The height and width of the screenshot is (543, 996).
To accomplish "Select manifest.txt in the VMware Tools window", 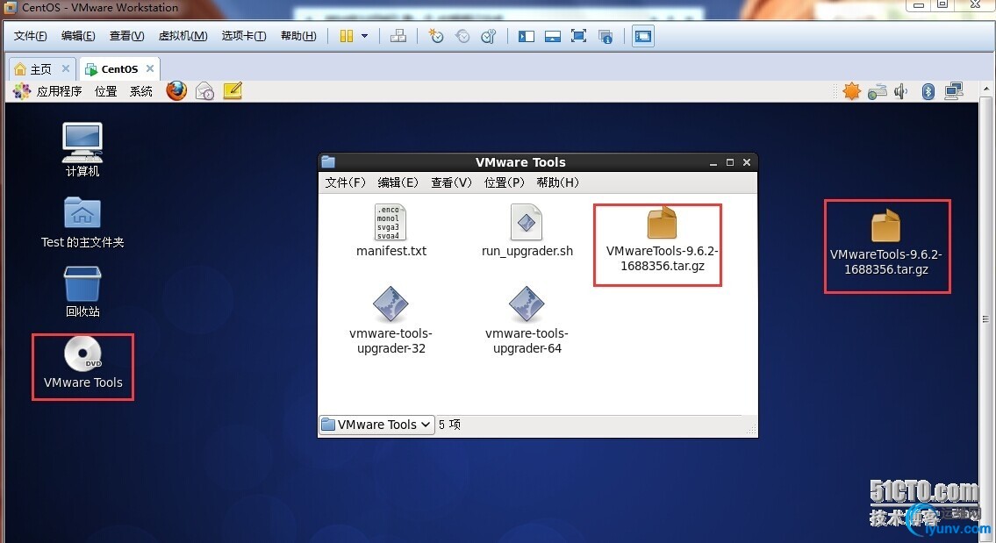I will click(391, 231).
